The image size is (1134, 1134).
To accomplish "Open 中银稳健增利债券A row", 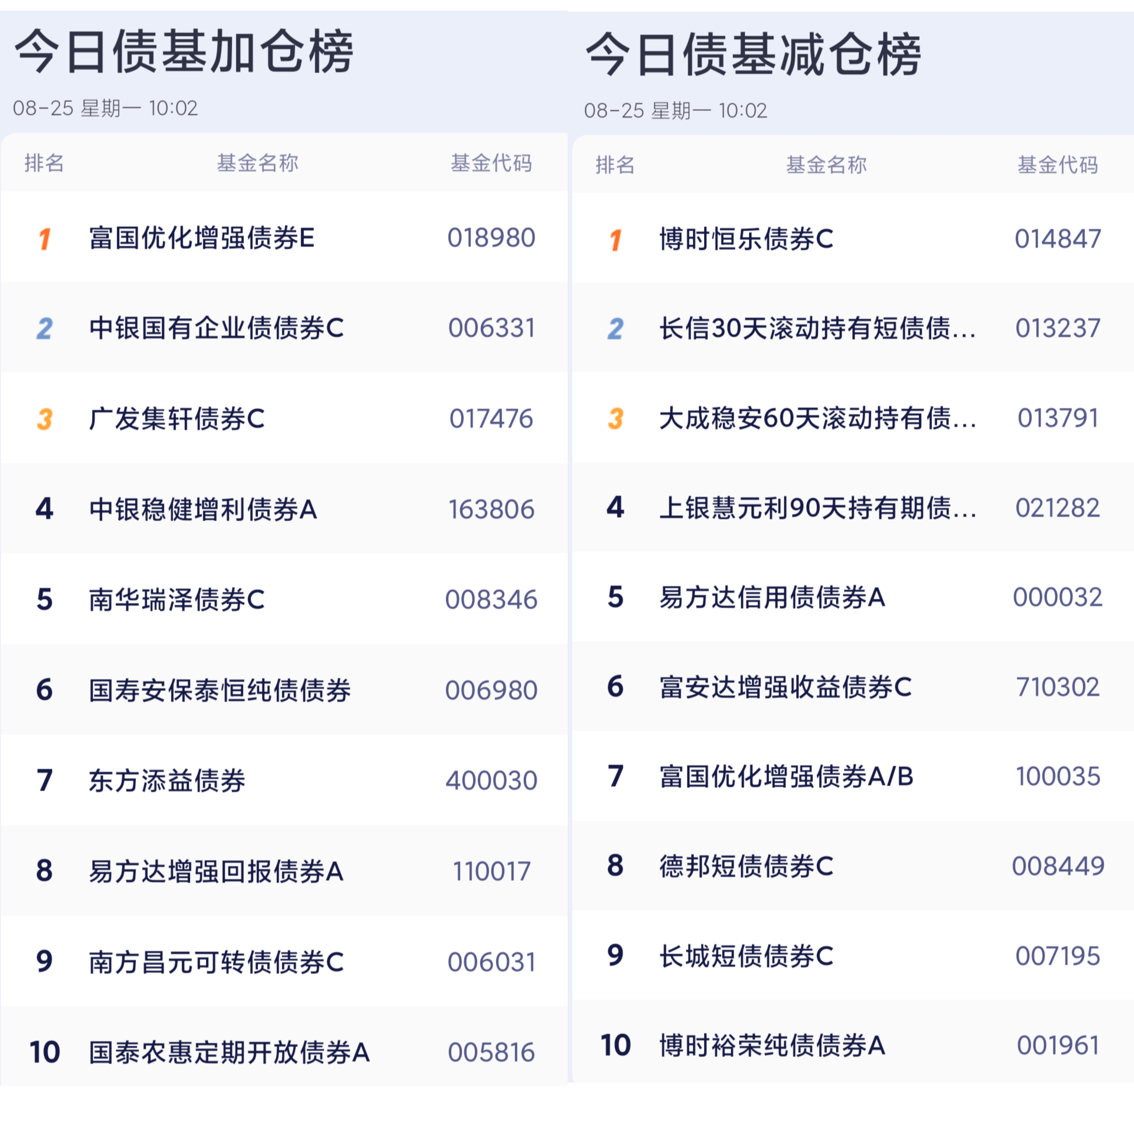I will [284, 509].
